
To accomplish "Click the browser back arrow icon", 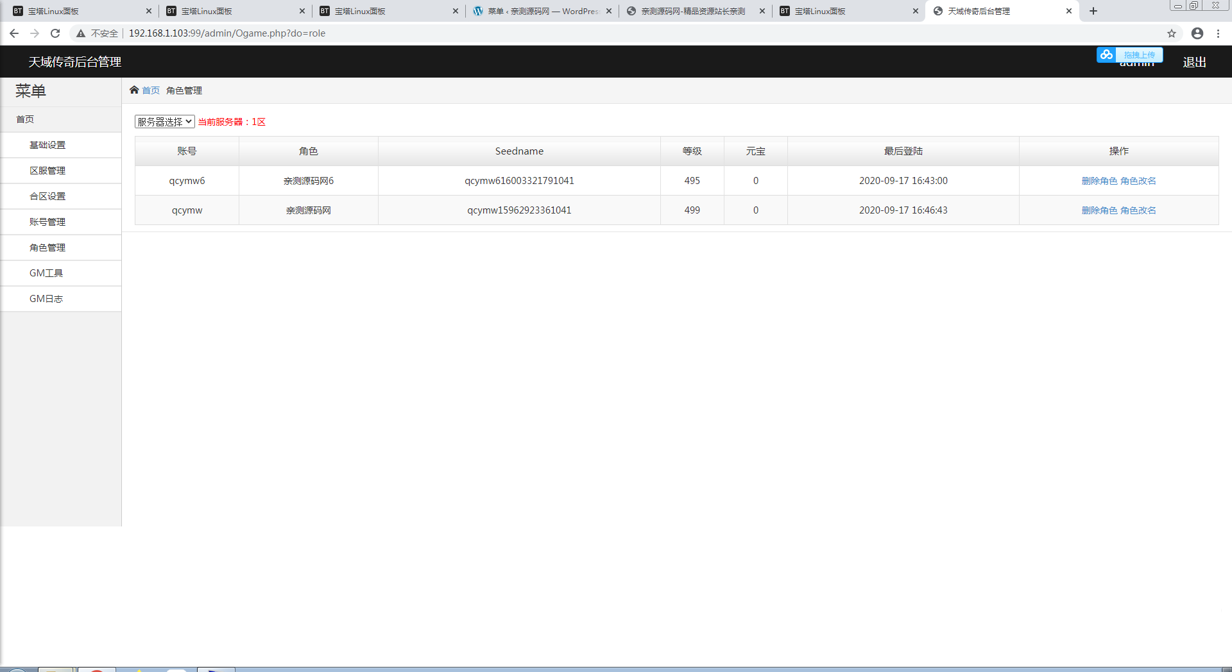I will coord(14,33).
